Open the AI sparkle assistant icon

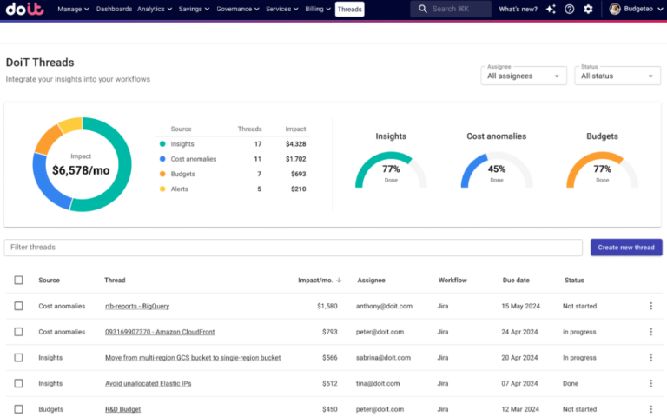click(x=549, y=10)
